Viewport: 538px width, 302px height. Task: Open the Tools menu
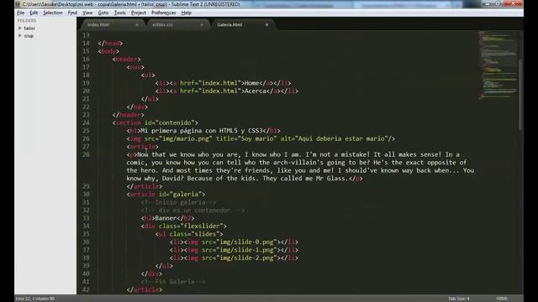(x=119, y=13)
